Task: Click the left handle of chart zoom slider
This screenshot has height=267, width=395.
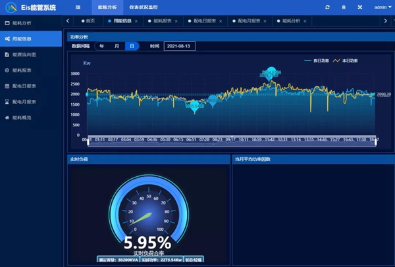Action: pyautogui.click(x=88, y=141)
